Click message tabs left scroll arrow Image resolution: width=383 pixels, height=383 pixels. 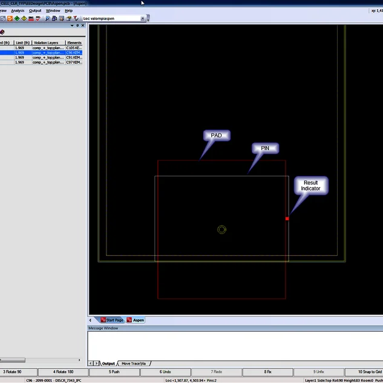coord(90,364)
